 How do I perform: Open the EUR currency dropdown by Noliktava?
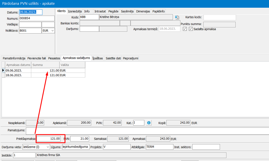point(48,31)
